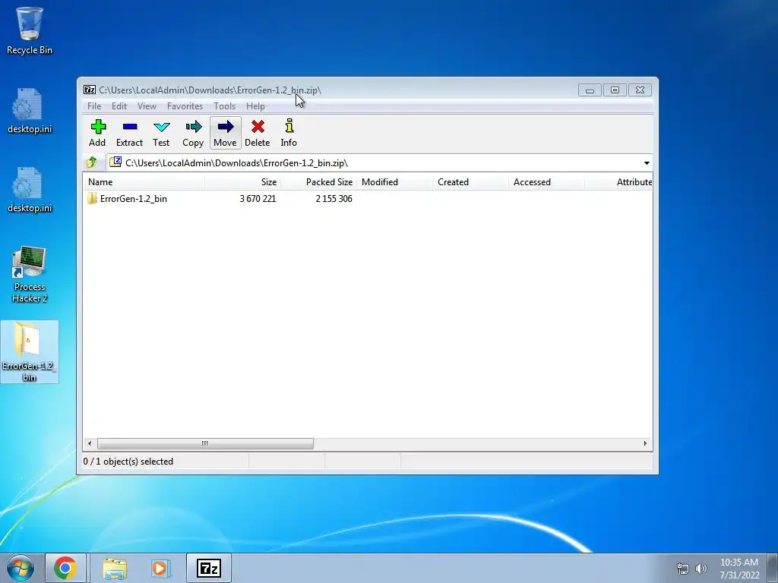Expand the address bar path dropdown
The image size is (778, 583).
(x=647, y=163)
